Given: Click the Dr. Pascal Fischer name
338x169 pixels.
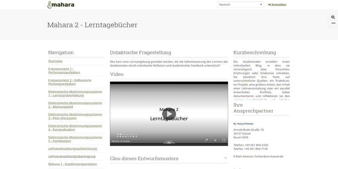Looking at the screenshot, I should click(243, 124).
